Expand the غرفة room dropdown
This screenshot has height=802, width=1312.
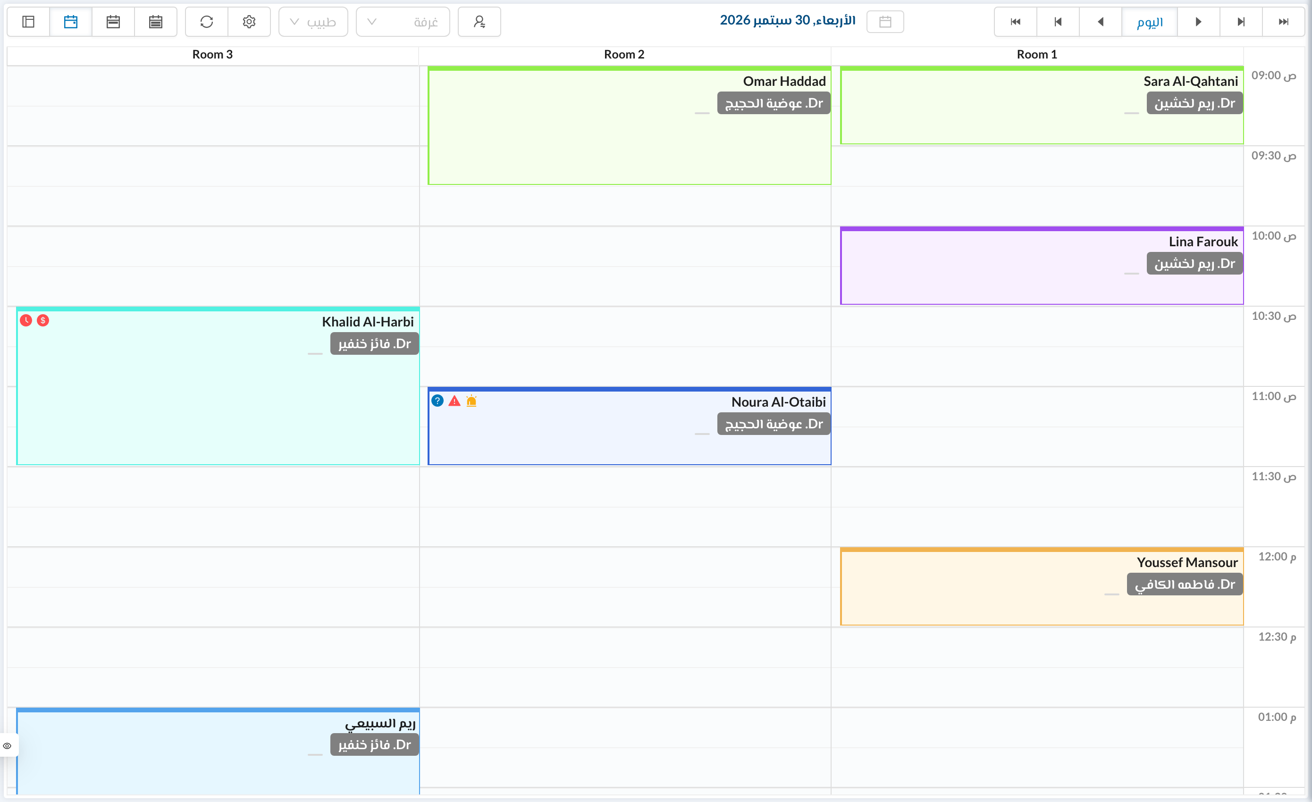click(x=403, y=22)
